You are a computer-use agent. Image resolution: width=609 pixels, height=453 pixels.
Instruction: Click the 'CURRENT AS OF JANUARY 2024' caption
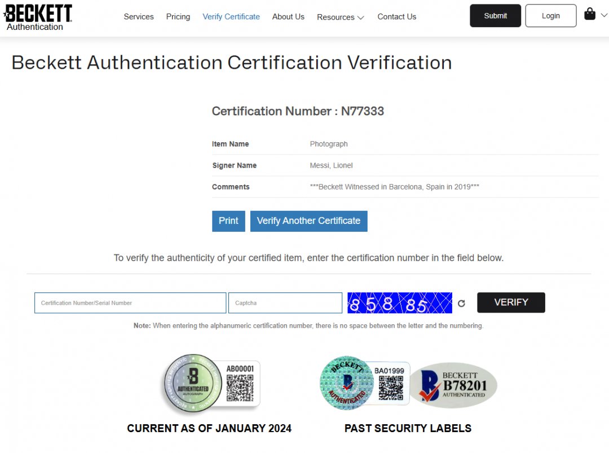coord(209,428)
